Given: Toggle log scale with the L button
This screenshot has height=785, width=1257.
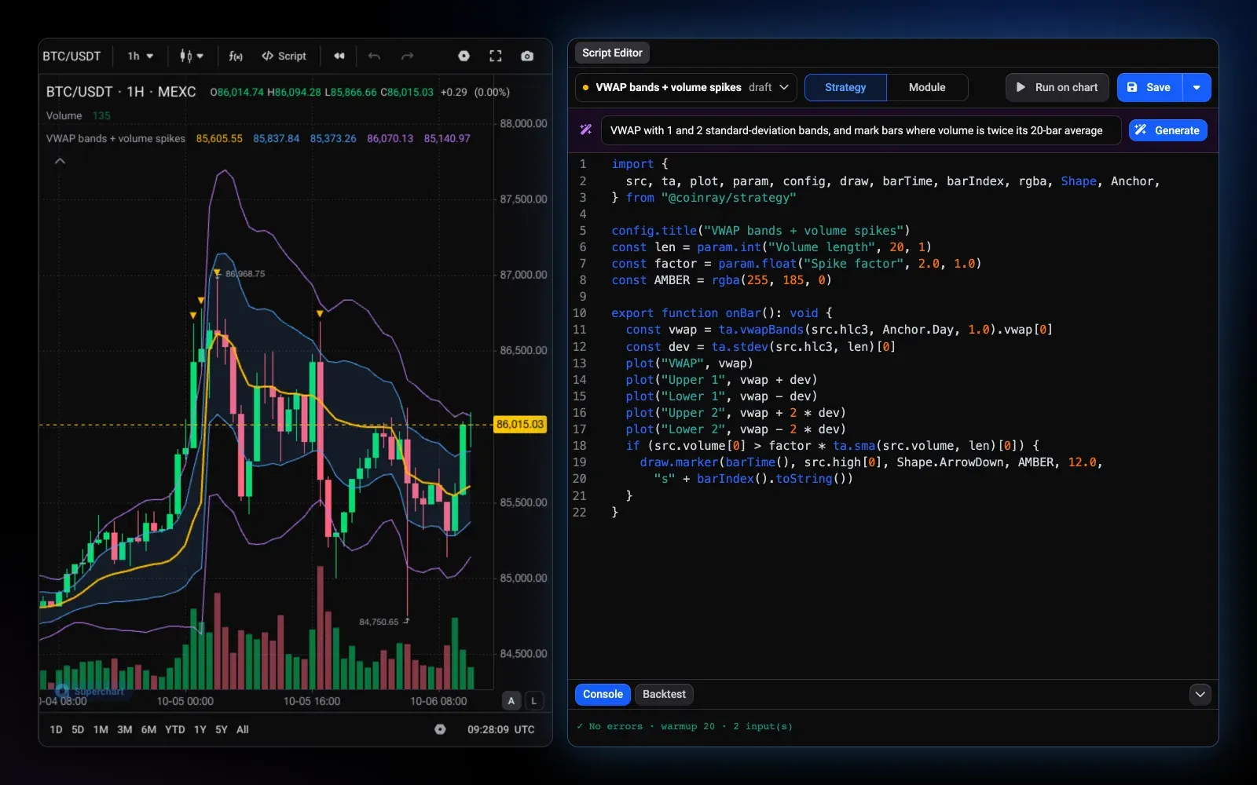Looking at the screenshot, I should [x=534, y=701].
